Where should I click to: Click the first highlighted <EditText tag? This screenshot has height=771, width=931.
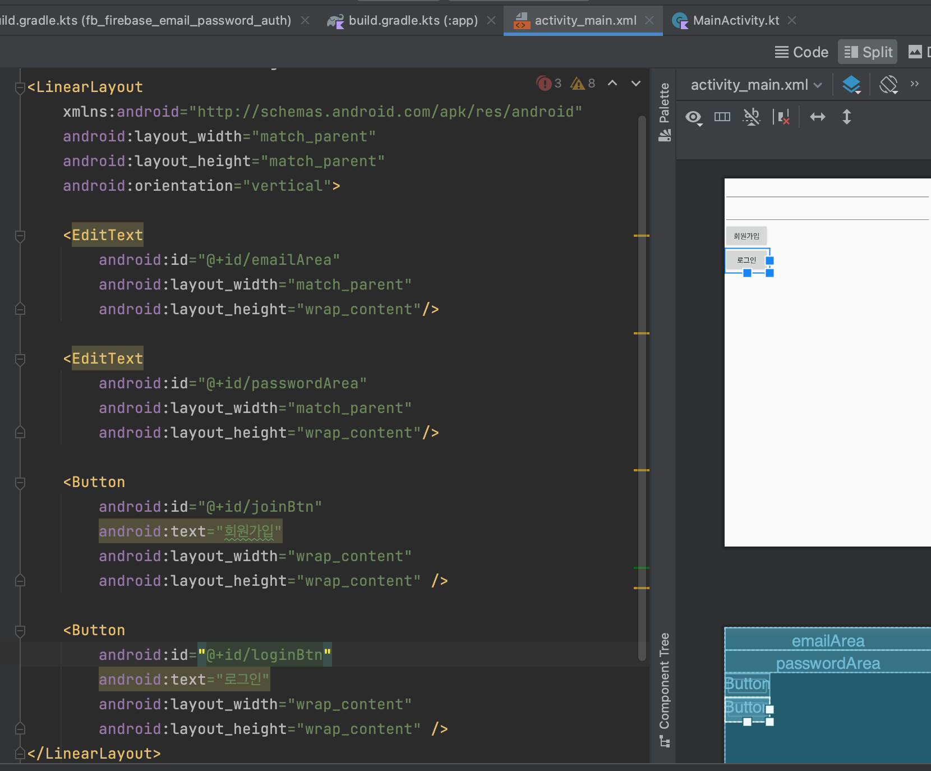pos(103,235)
